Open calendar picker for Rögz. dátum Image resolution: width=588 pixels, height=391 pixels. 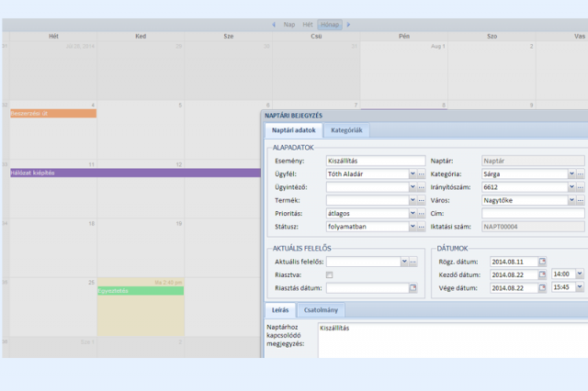tap(542, 262)
